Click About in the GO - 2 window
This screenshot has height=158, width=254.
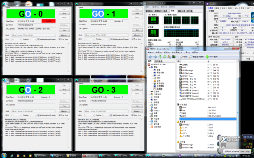[x=64, y=111]
